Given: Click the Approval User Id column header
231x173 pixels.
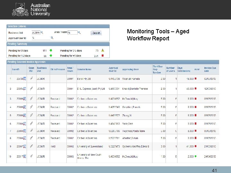Looking at the screenshot, I should [113, 69].
